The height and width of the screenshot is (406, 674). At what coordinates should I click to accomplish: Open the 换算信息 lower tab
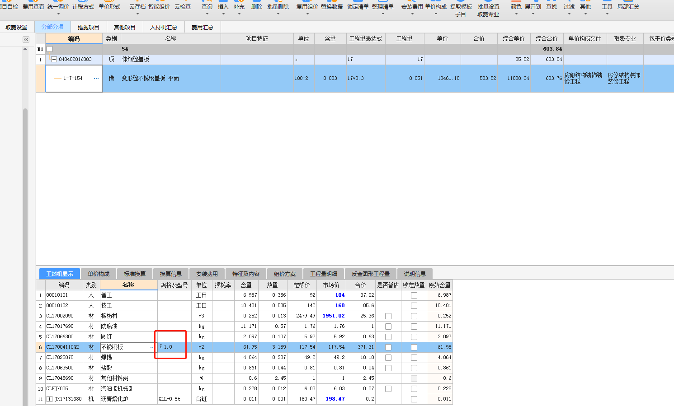(x=171, y=274)
